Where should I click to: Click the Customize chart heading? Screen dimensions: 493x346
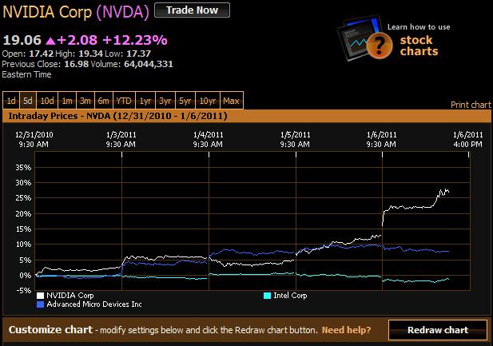click(x=50, y=330)
